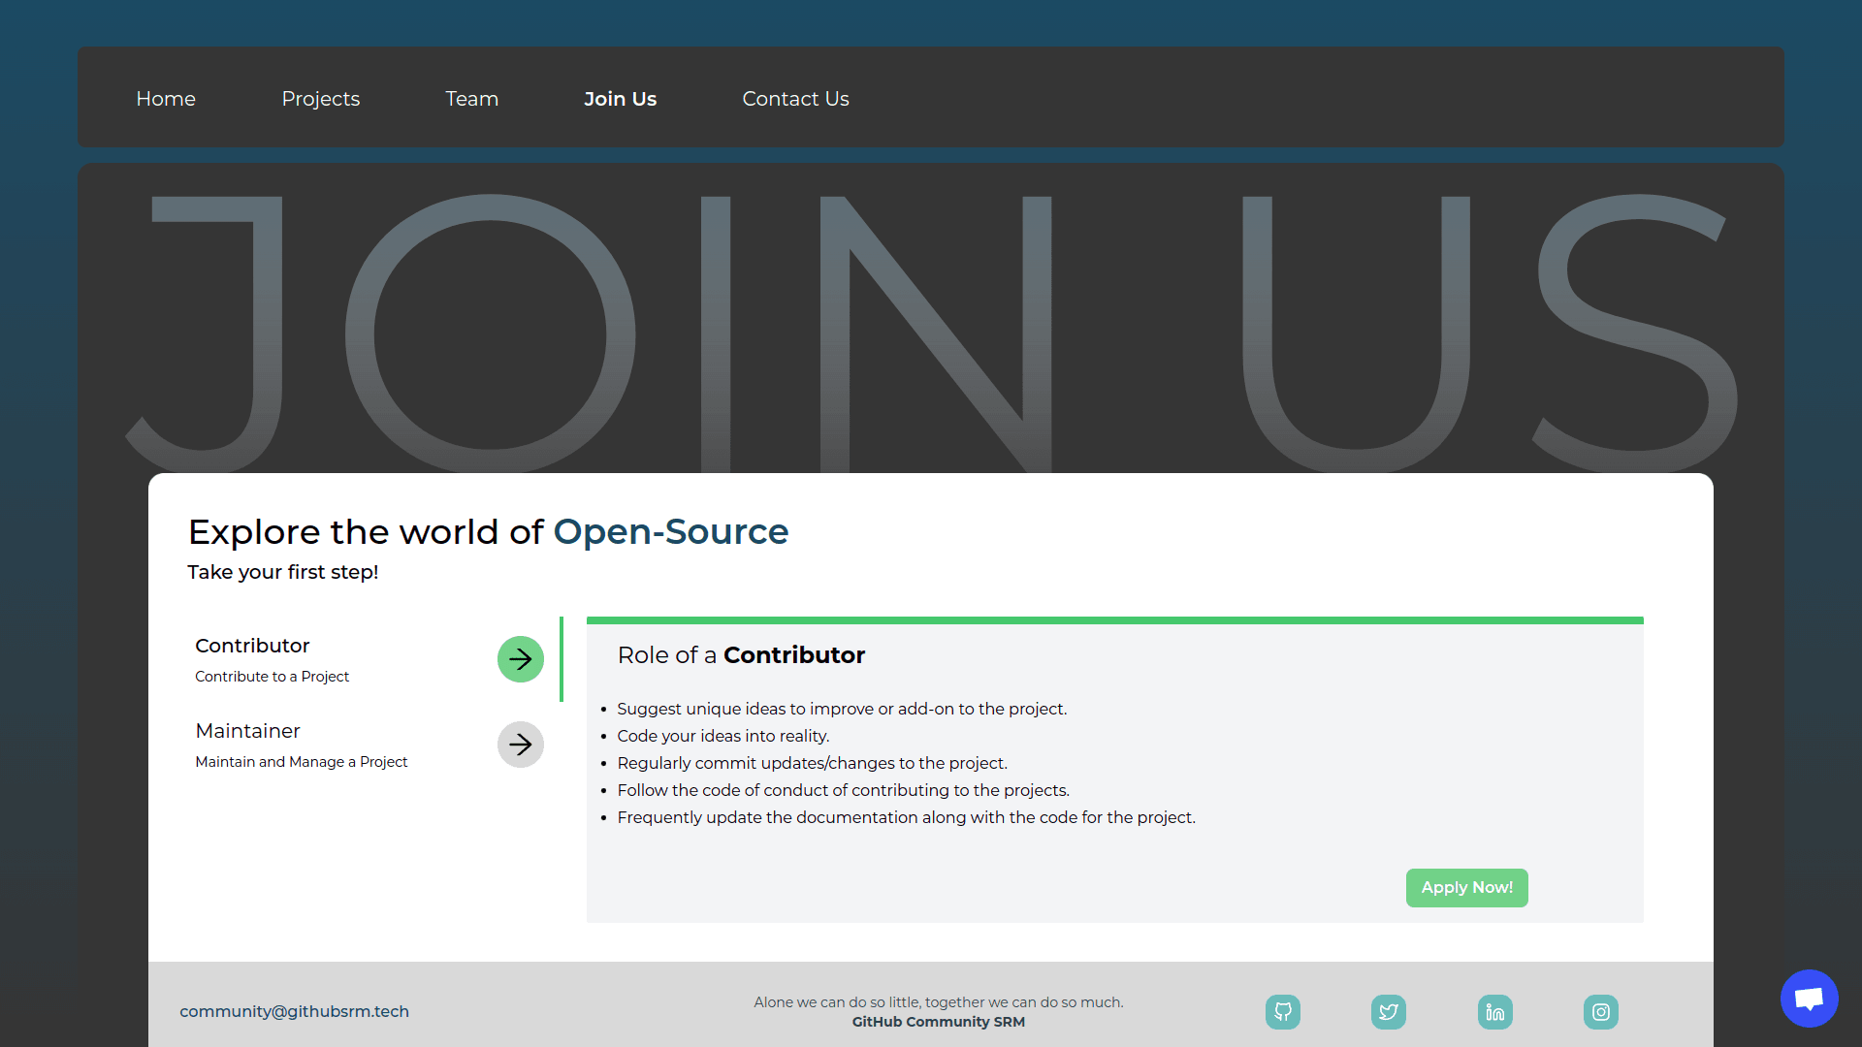Click the Role of a Contributor panel header
Viewport: 1862px width, 1047px height.
pos(741,655)
